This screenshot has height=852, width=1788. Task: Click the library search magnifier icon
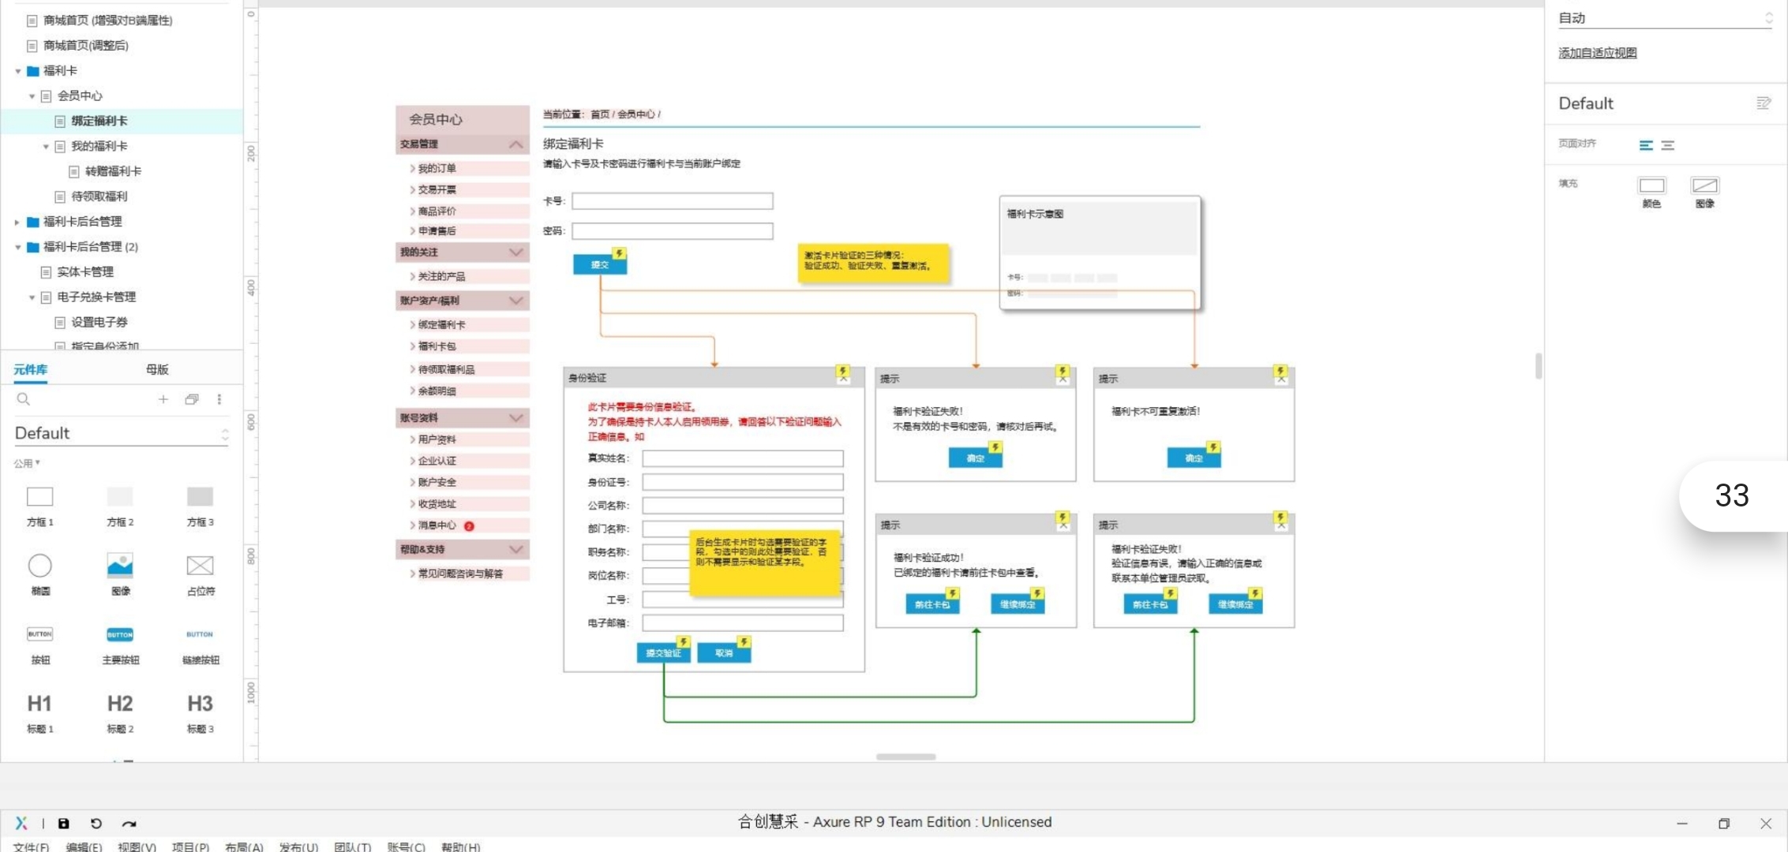(24, 399)
